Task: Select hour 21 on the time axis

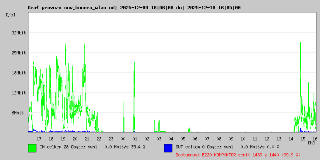Action: (87, 138)
